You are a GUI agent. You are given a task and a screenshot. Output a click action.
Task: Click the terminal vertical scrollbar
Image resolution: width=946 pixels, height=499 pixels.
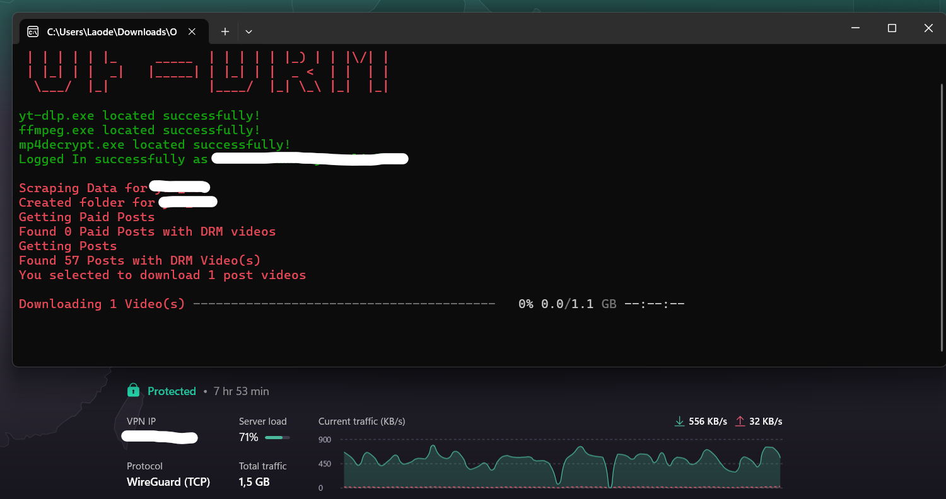pos(942,214)
